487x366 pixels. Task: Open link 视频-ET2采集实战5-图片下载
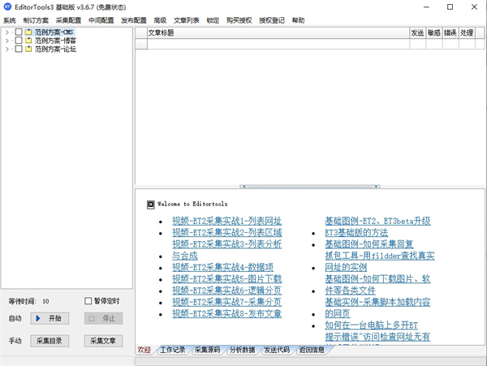(227, 279)
